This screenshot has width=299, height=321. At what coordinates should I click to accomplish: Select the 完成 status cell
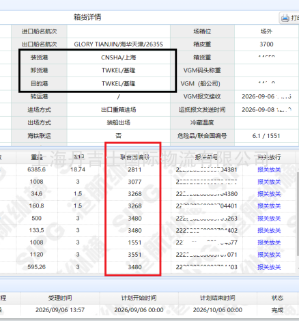point(277,310)
